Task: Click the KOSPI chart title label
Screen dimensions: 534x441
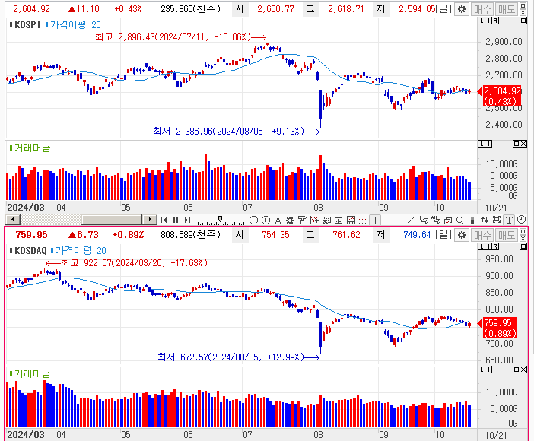Action: pos(27,25)
